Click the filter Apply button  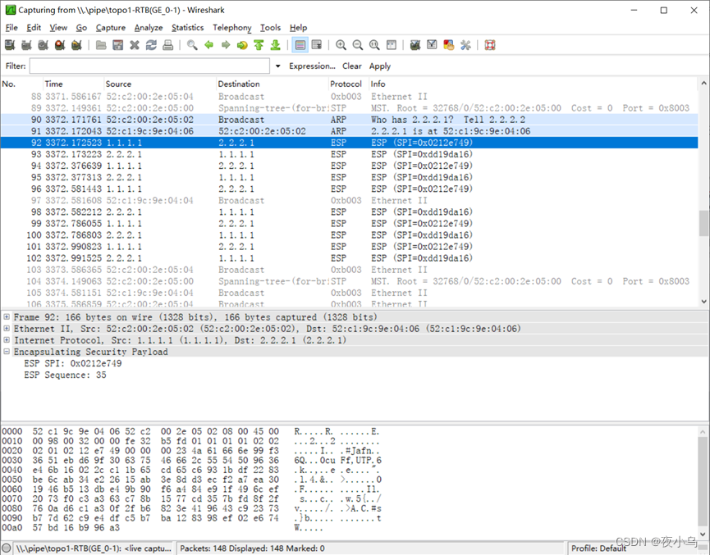pos(379,66)
